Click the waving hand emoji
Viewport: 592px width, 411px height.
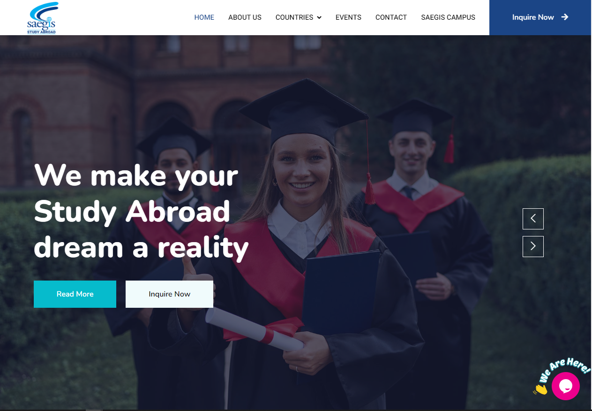(x=540, y=389)
